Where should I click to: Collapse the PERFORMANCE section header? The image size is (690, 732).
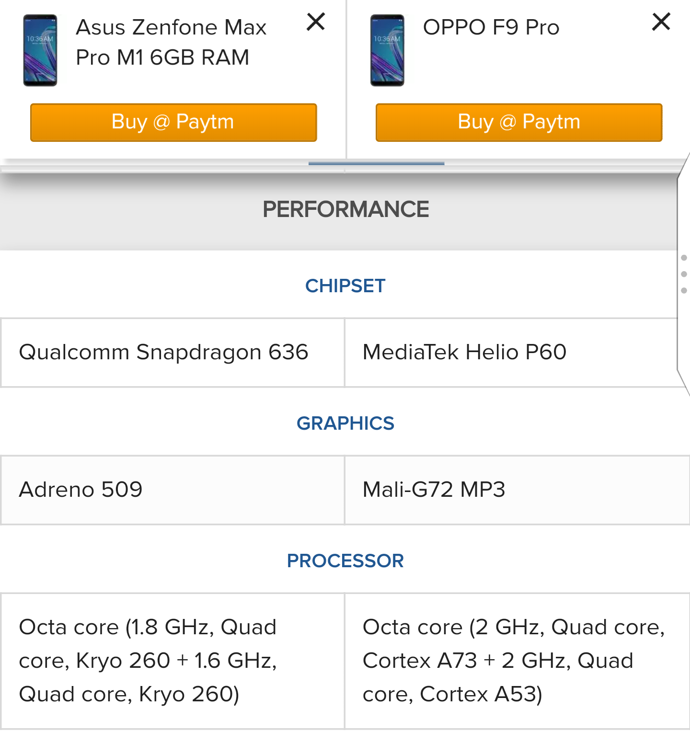(345, 209)
